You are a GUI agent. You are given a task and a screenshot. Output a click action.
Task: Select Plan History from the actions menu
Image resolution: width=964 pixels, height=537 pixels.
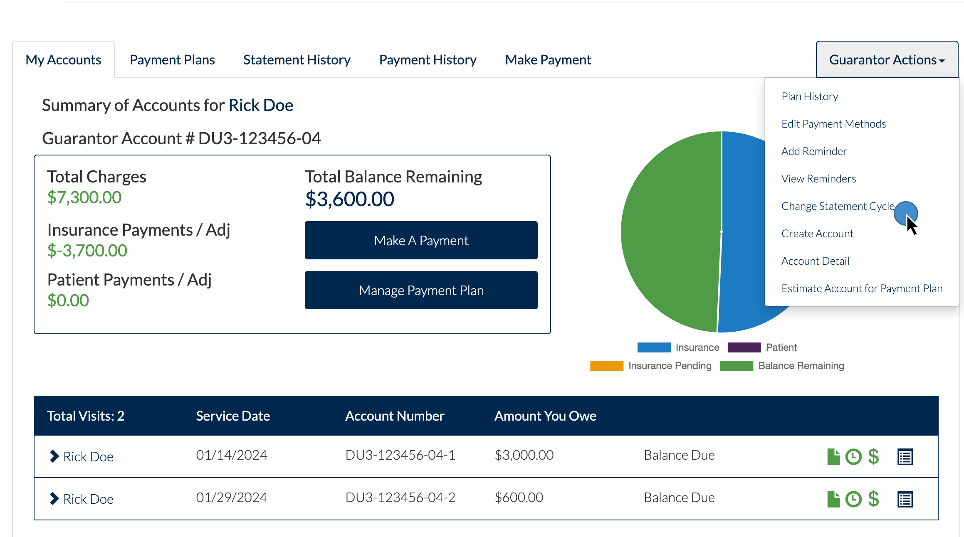[809, 96]
